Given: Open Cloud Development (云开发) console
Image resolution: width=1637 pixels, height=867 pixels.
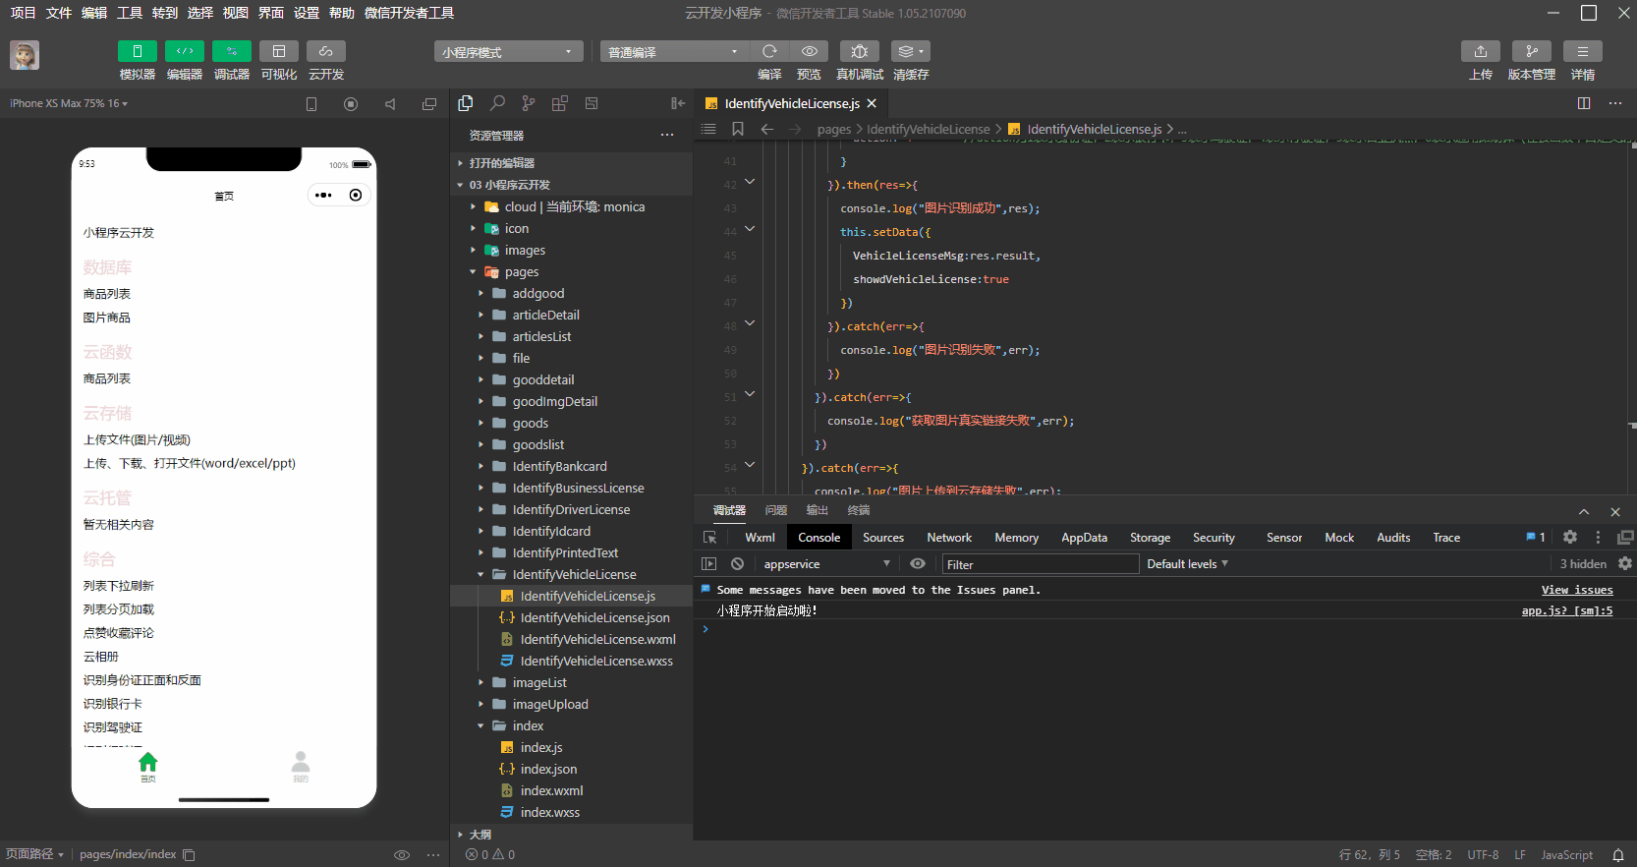Looking at the screenshot, I should click(326, 51).
